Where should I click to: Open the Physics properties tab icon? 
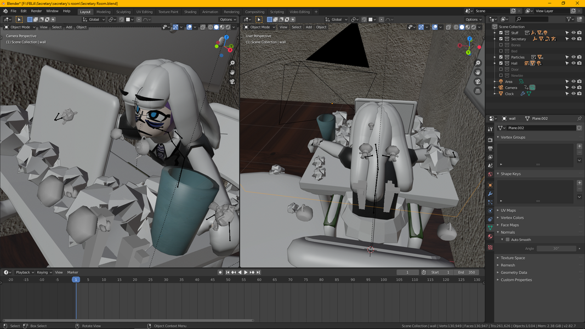[x=490, y=211]
